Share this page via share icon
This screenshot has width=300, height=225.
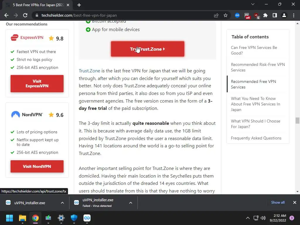click(216, 15)
